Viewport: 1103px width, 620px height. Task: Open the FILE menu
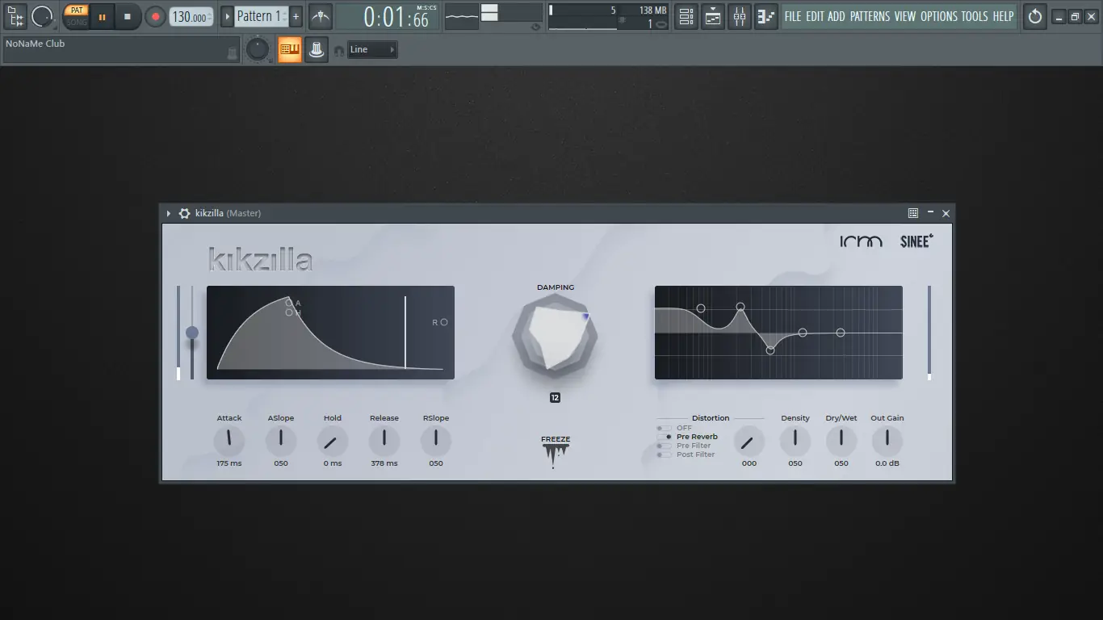tap(793, 16)
